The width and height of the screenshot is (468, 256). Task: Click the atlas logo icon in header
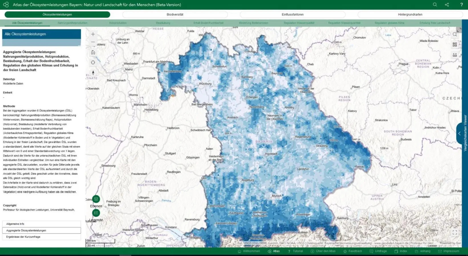(6, 5)
